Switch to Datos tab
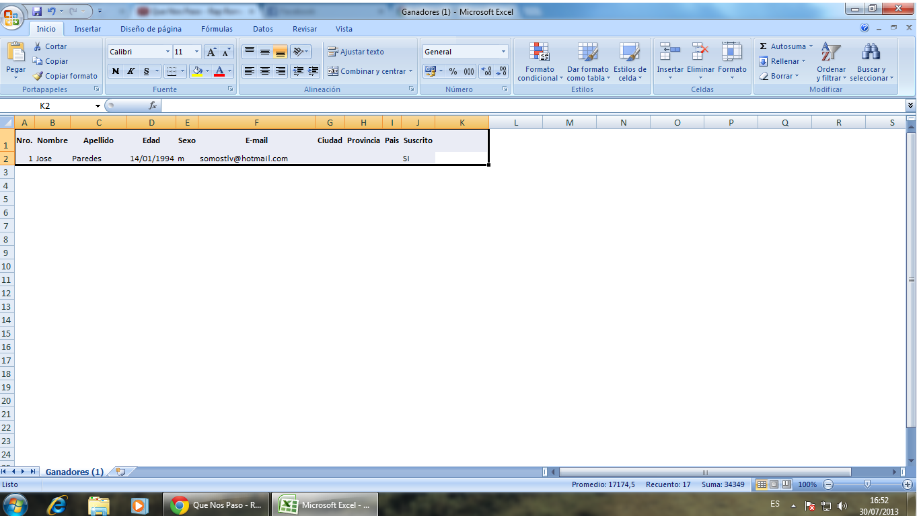919x516 pixels. click(263, 29)
